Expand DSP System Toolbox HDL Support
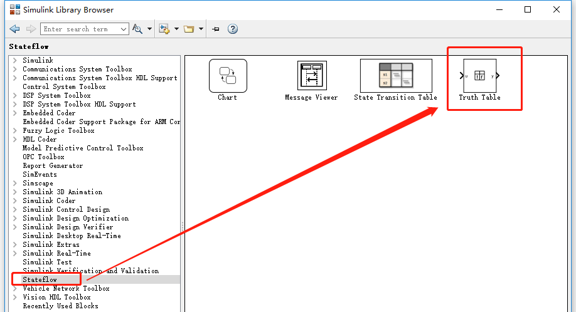Viewport: 576px width, 312px height. pyautogui.click(x=15, y=104)
